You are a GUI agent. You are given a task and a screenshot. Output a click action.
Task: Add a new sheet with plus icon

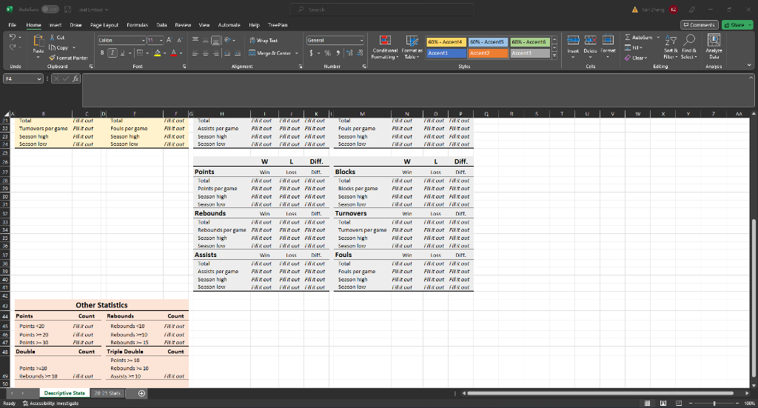(141, 393)
